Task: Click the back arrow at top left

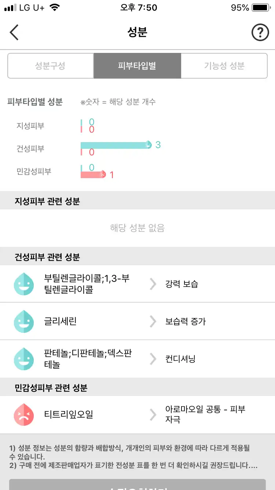Action: [14, 32]
